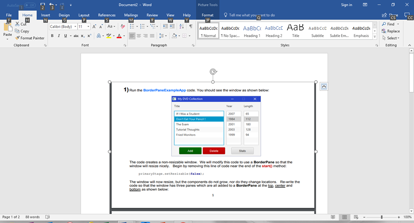
Task: Switch to the Layout tab
Action: [84, 15]
